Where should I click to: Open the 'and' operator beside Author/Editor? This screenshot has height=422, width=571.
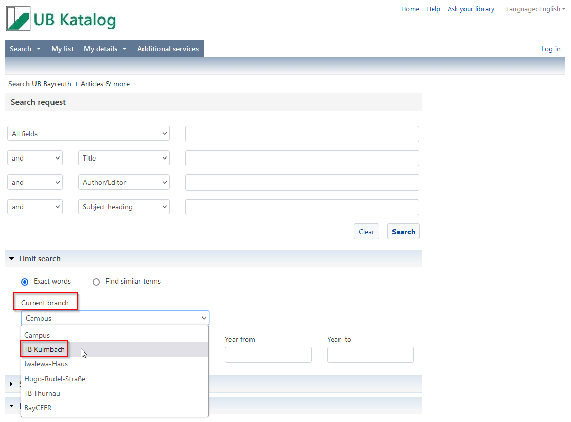coord(35,183)
